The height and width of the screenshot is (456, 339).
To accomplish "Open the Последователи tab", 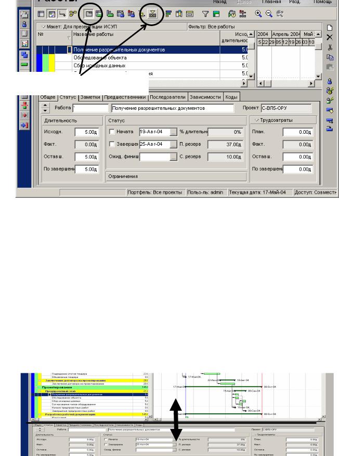I will coord(167,97).
